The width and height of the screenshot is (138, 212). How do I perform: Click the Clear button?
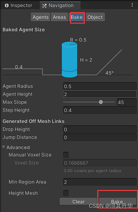78,201
